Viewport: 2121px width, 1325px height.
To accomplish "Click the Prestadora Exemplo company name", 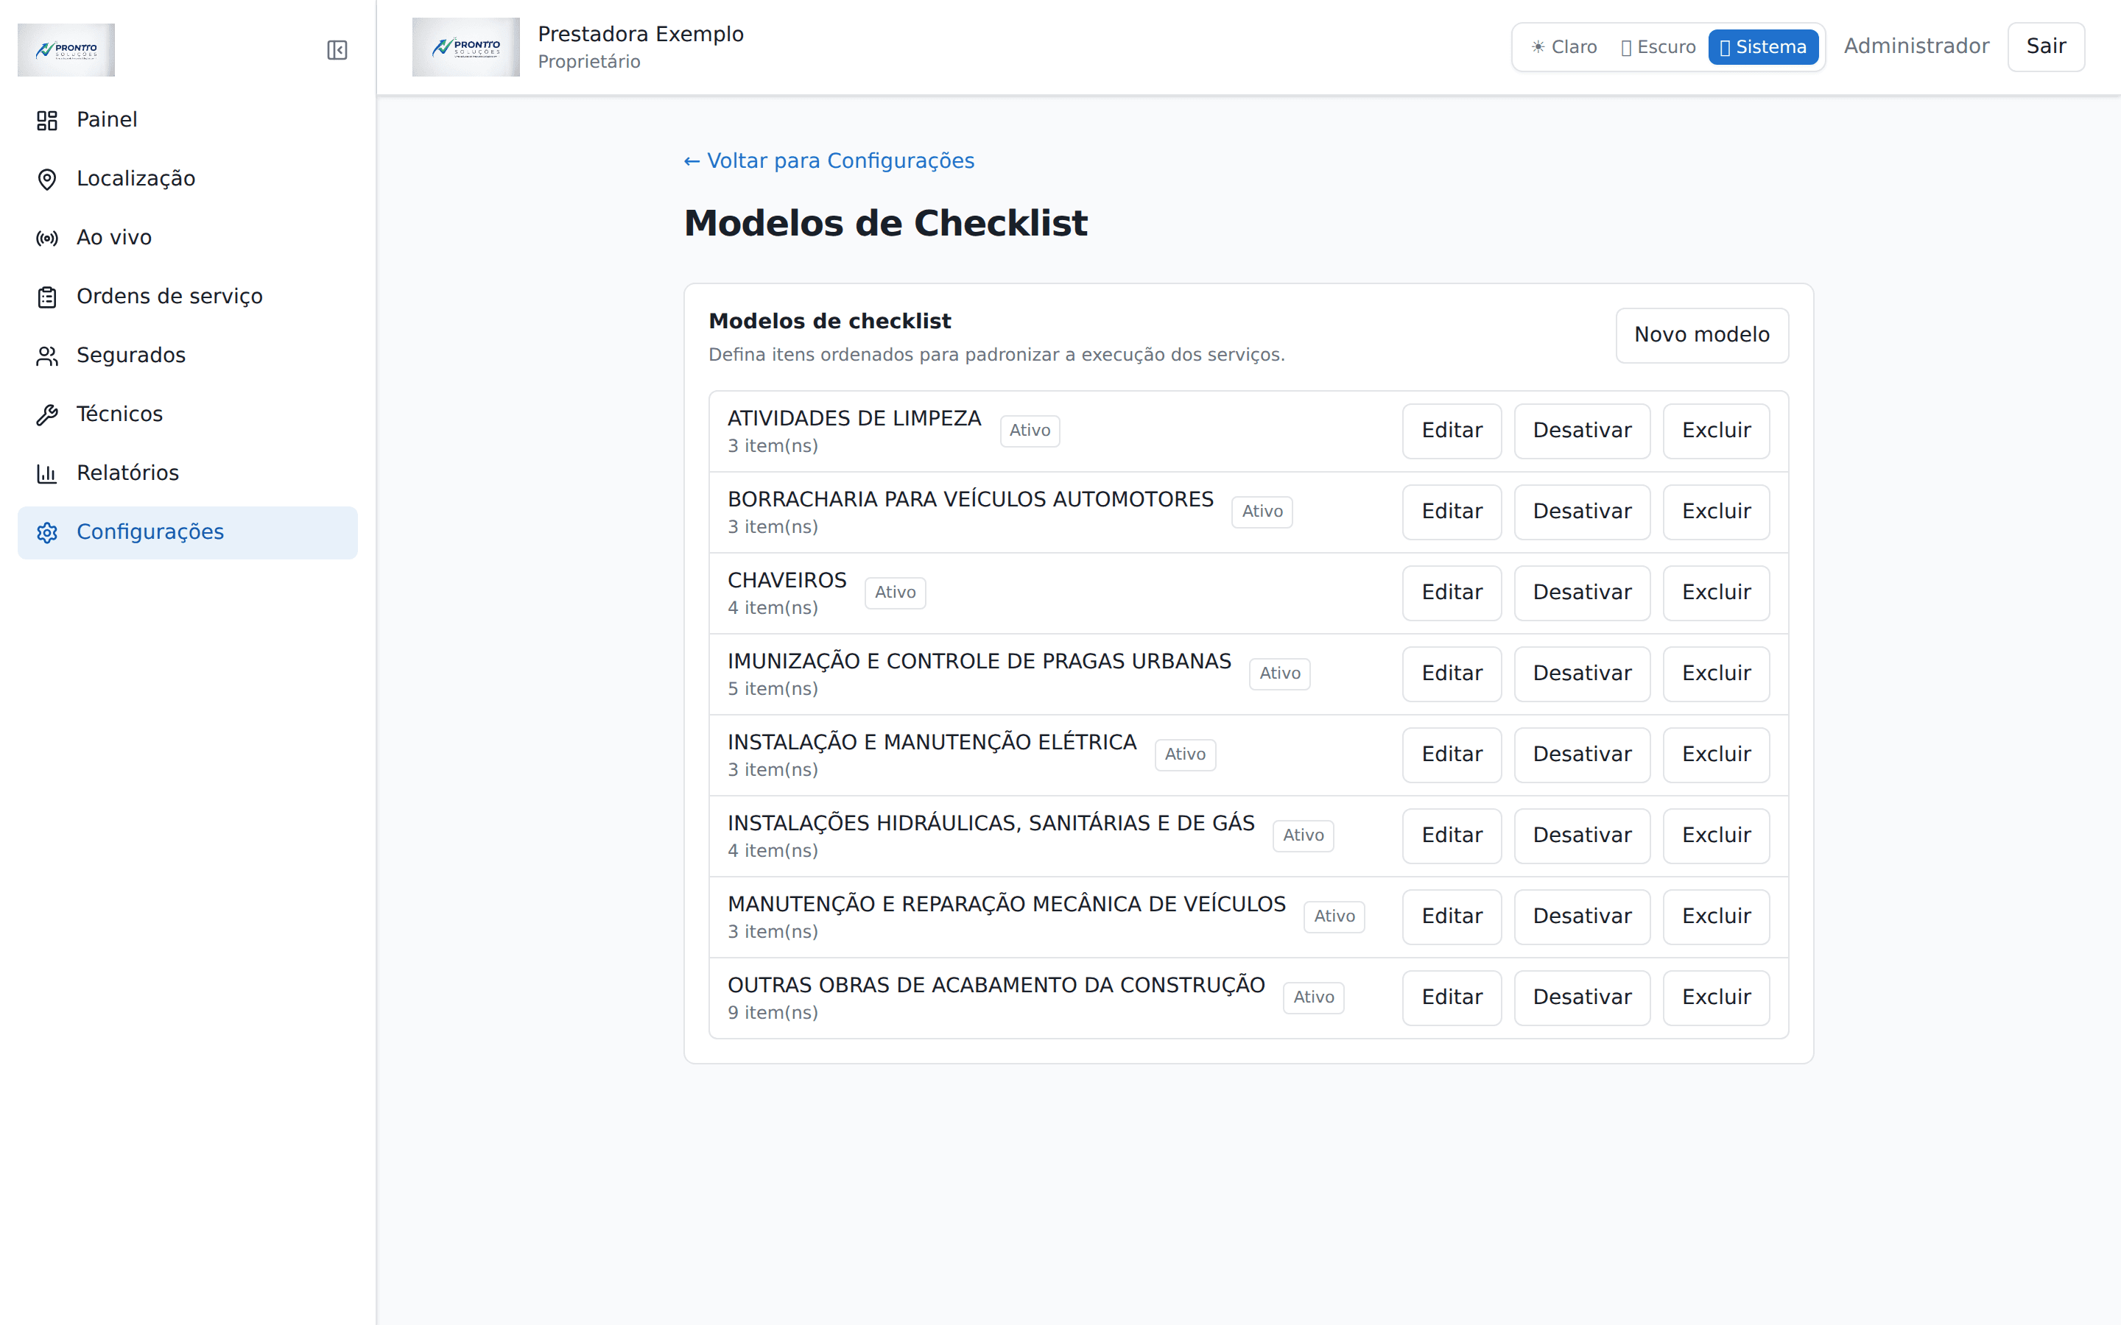I will pyautogui.click(x=640, y=34).
